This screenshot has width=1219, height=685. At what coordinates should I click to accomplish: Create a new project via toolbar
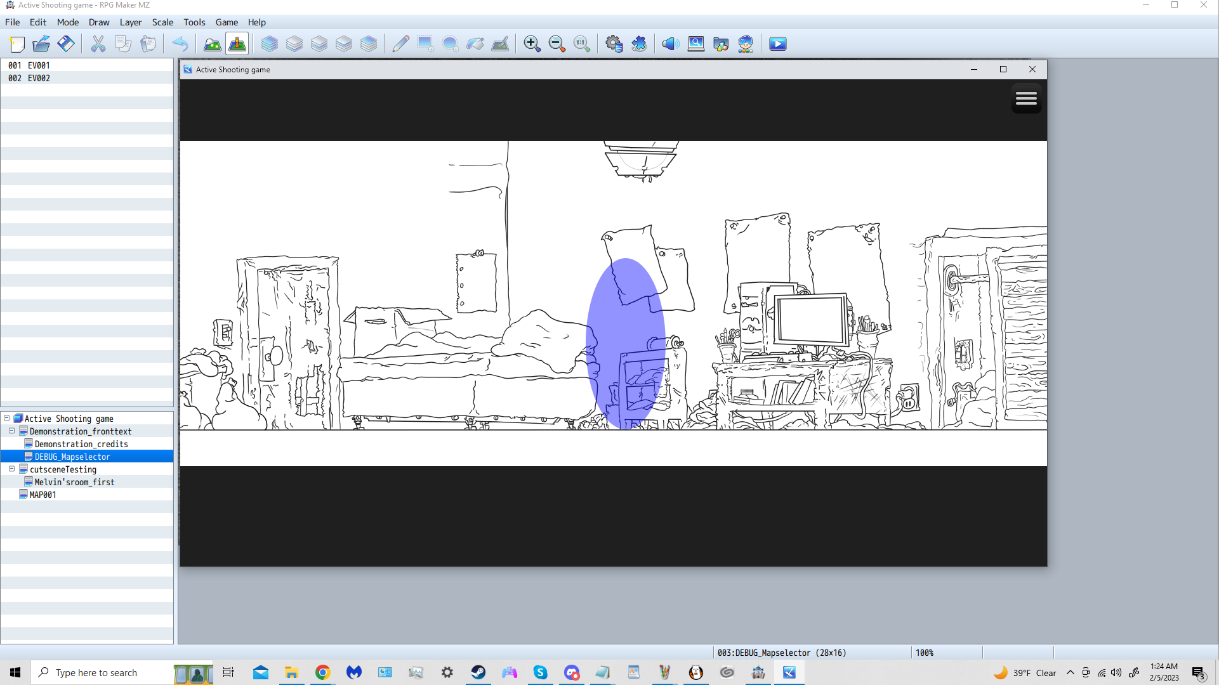(x=17, y=44)
